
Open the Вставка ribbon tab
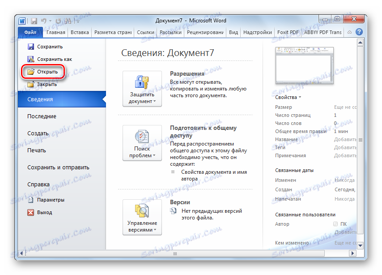80,32
